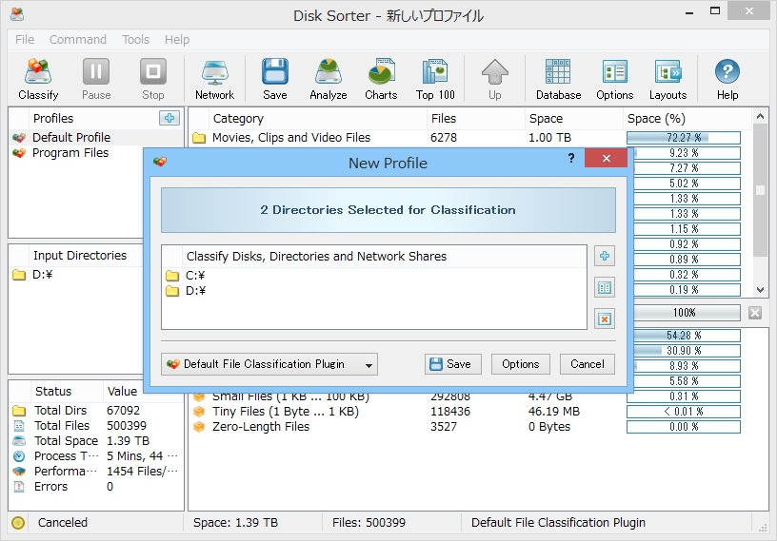Sort by the Space (%) column header
This screenshot has width=777, height=541.
(687, 118)
